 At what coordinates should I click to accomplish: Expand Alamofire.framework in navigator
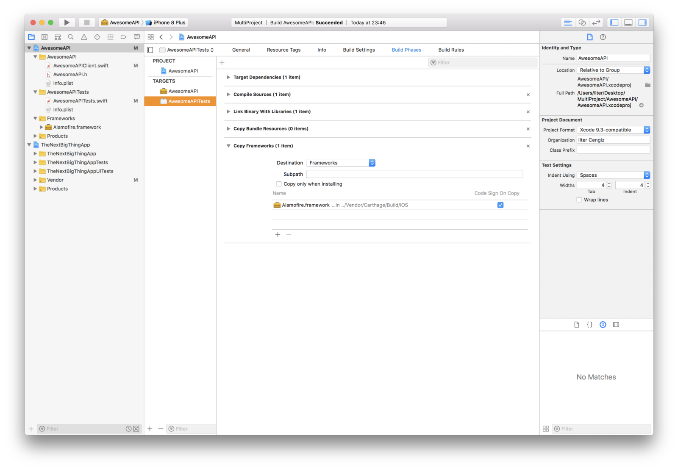41,128
